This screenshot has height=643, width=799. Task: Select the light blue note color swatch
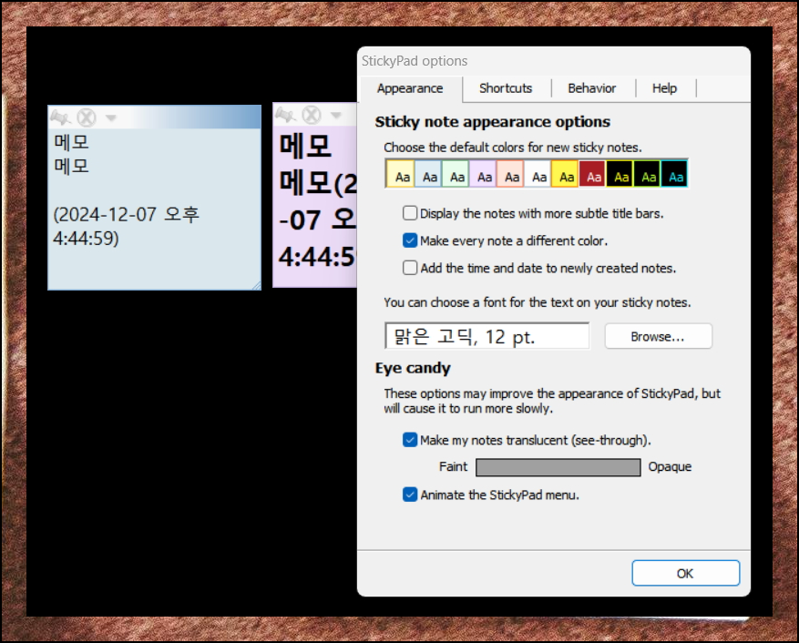tap(428, 174)
